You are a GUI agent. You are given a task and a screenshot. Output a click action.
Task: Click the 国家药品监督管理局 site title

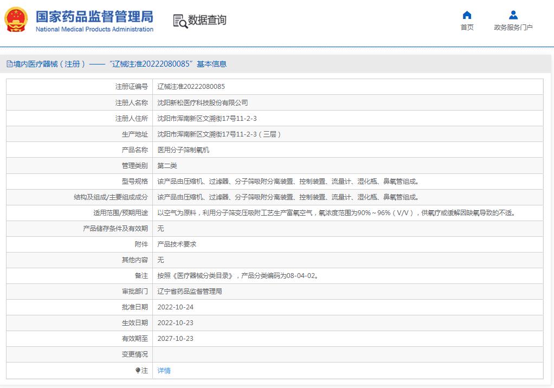(94, 16)
